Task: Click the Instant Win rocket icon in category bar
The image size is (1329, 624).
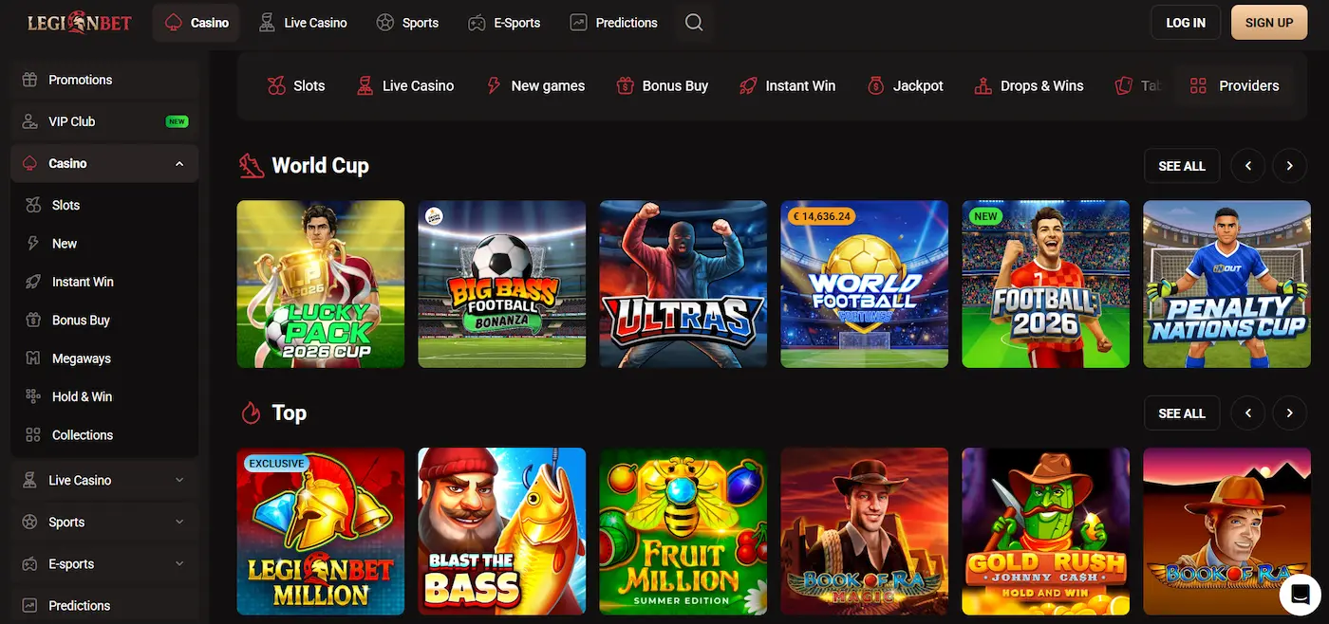Action: point(748,85)
